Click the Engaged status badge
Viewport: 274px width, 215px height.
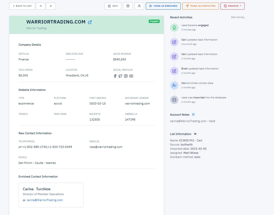154,21
